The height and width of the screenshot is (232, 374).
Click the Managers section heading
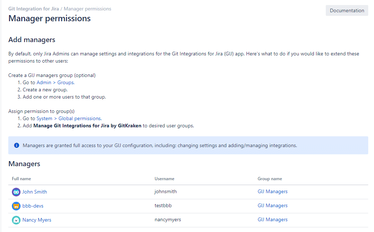pyautogui.click(x=24, y=164)
